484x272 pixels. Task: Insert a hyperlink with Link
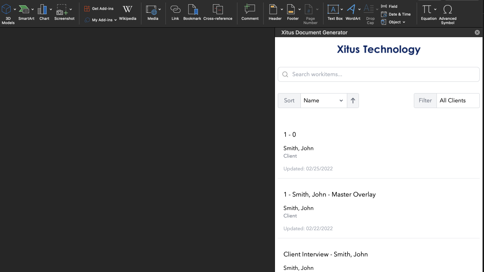(x=175, y=13)
